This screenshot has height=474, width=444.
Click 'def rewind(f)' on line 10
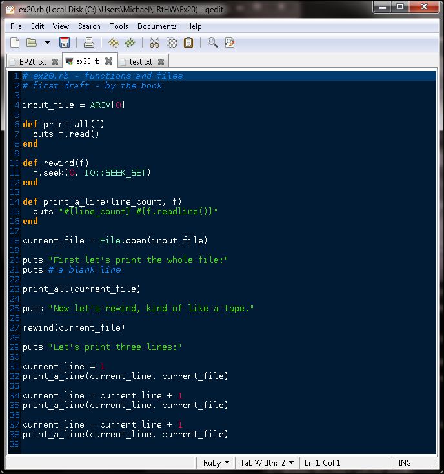[x=56, y=163]
